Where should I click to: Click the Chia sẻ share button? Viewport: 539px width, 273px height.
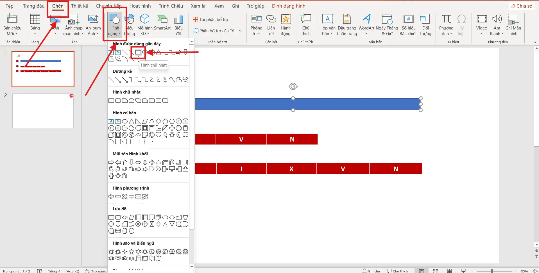click(x=521, y=6)
